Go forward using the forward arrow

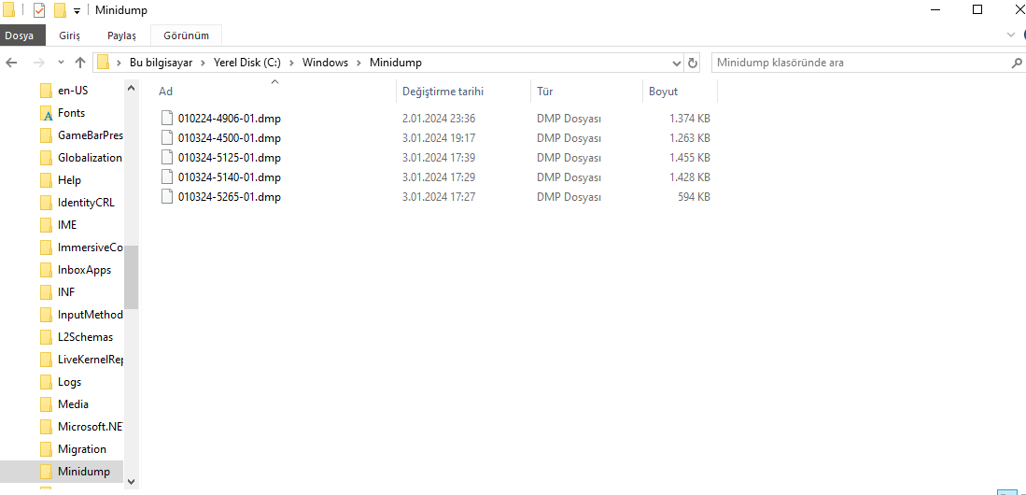(x=38, y=63)
